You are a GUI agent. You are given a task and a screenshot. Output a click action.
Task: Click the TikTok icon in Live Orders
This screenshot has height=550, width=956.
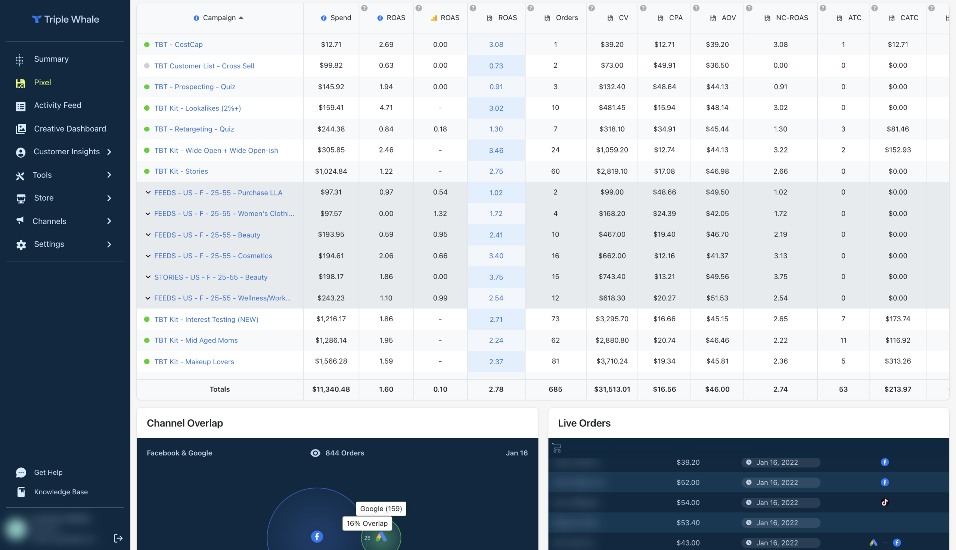coord(885,503)
